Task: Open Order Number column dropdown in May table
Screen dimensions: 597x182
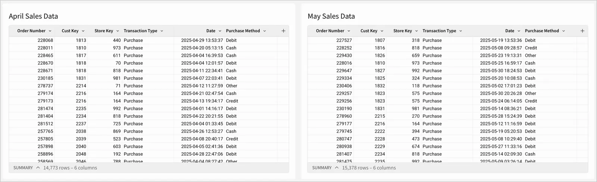Action: (x=349, y=31)
